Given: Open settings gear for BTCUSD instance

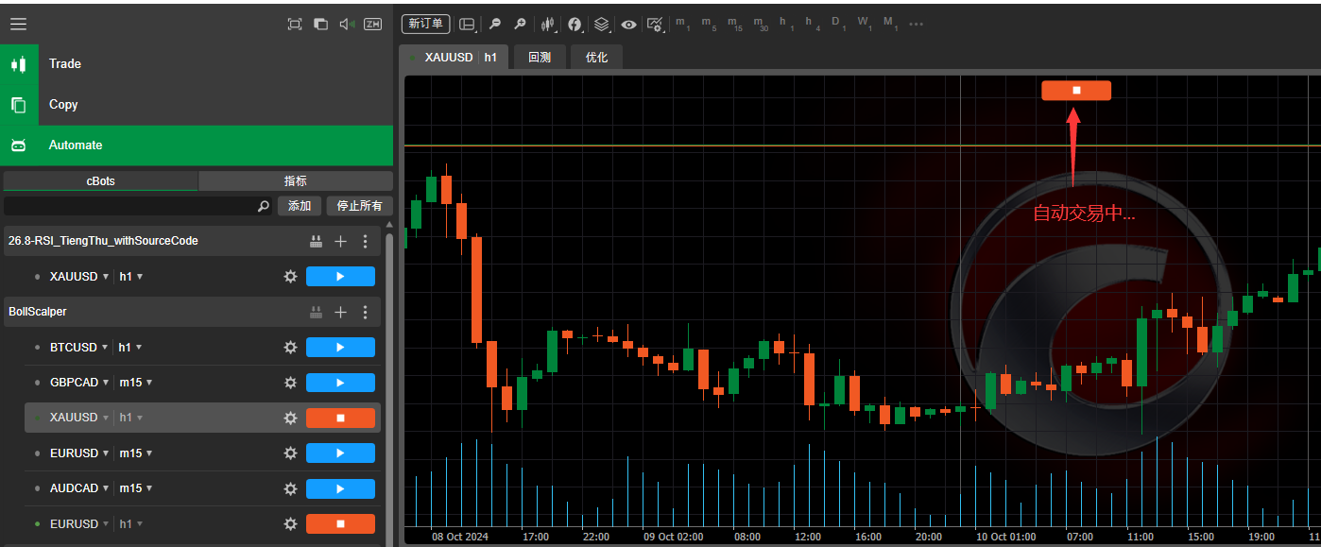Looking at the screenshot, I should coord(290,348).
